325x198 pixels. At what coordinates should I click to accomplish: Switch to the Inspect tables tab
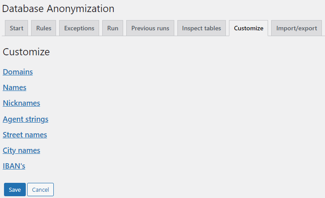pos(201,28)
